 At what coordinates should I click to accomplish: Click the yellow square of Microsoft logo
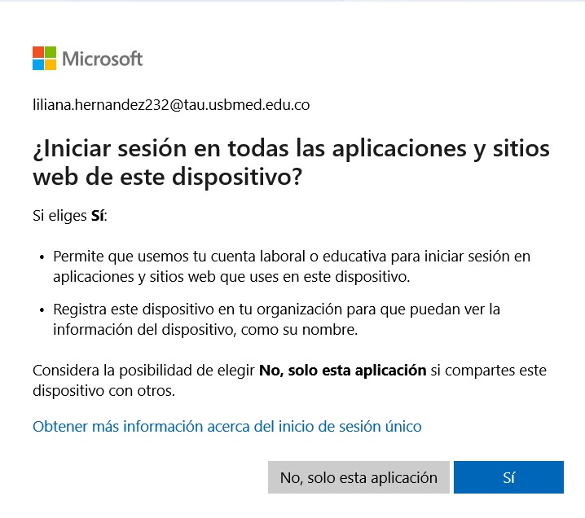[51, 64]
